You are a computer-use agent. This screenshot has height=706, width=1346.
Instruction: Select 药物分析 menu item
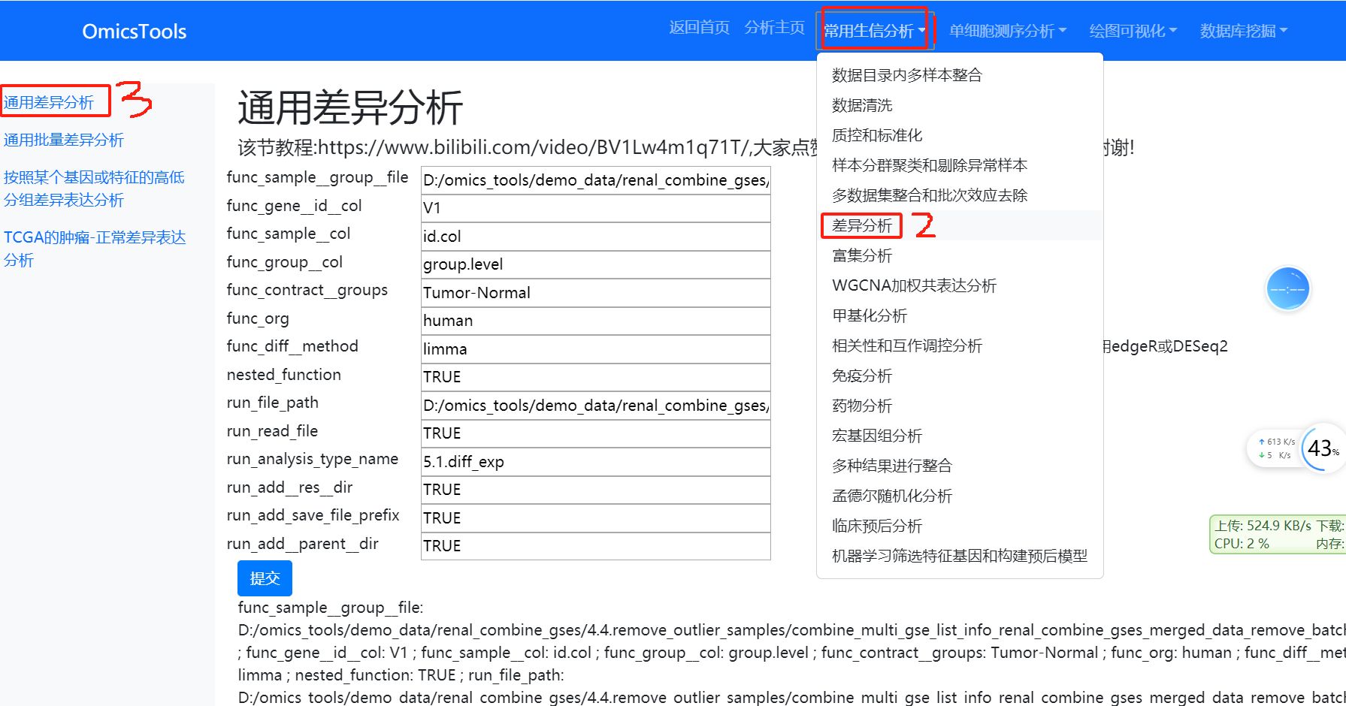coord(960,406)
